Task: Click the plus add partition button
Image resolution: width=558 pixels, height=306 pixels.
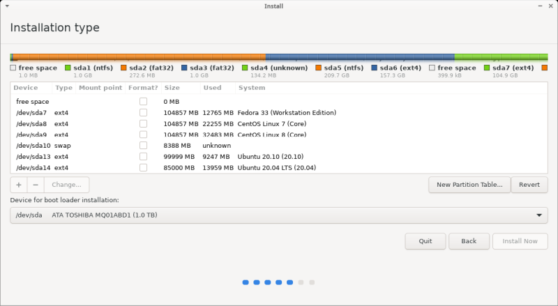Action: tap(19, 185)
